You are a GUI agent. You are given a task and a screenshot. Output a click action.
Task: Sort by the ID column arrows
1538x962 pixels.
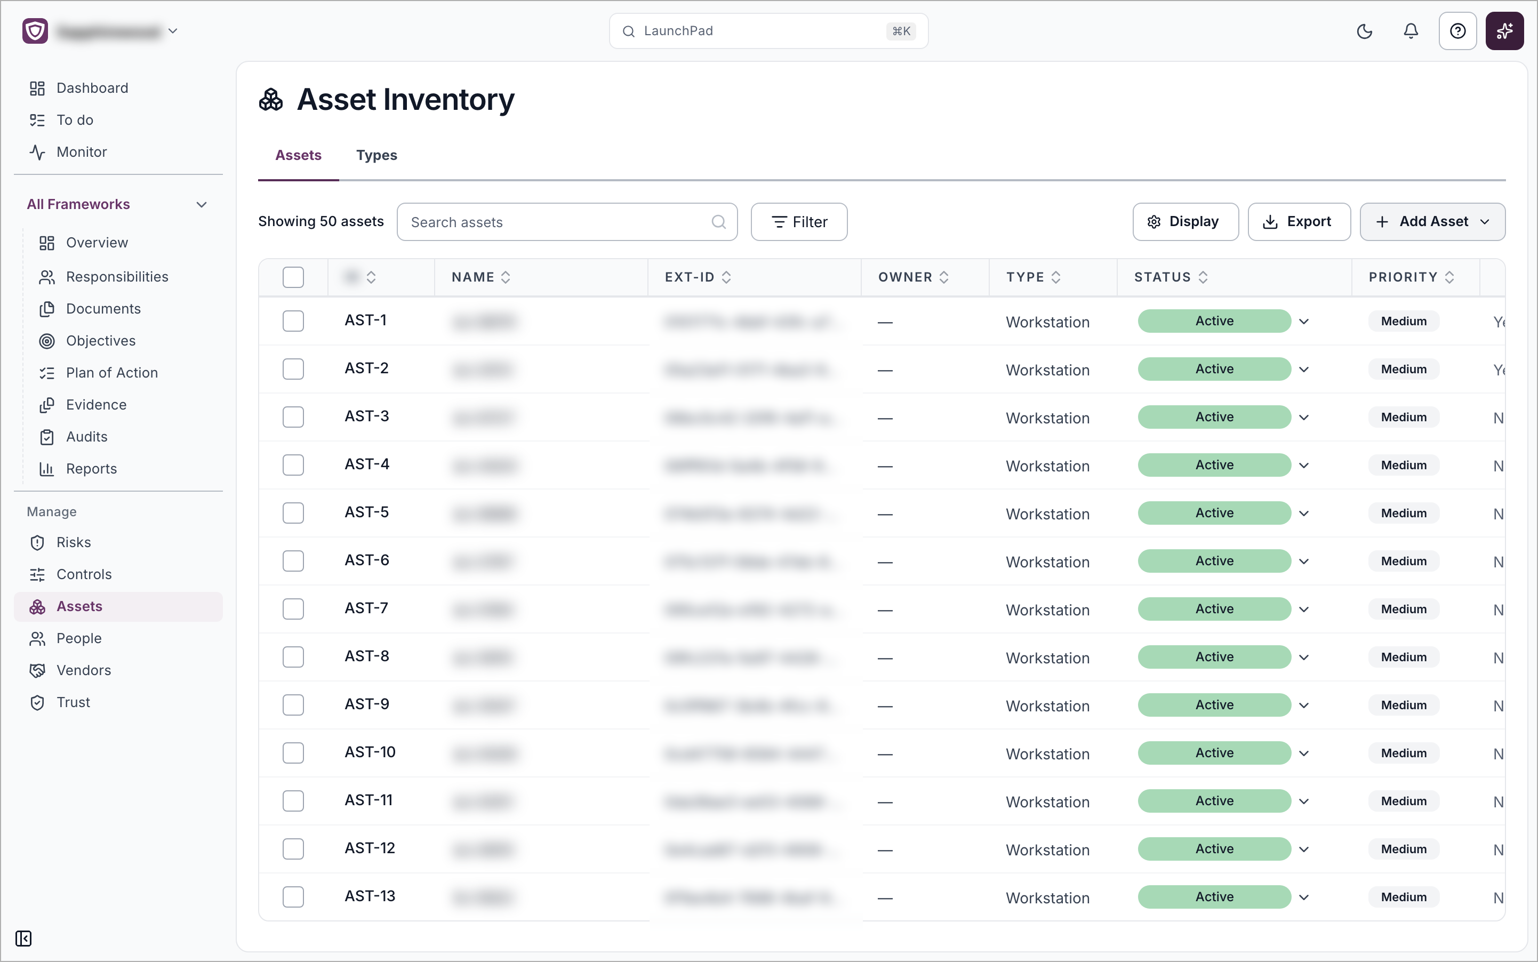[371, 277]
